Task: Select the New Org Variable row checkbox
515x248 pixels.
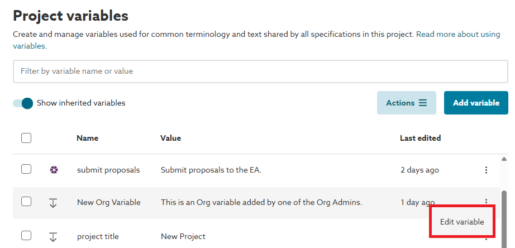Action: coord(26,202)
